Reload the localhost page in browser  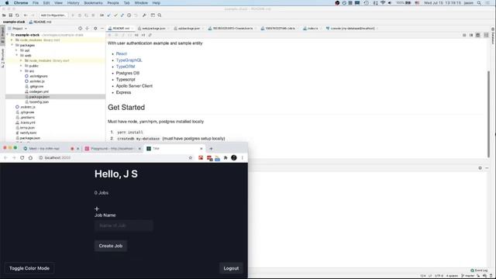pos(22,157)
